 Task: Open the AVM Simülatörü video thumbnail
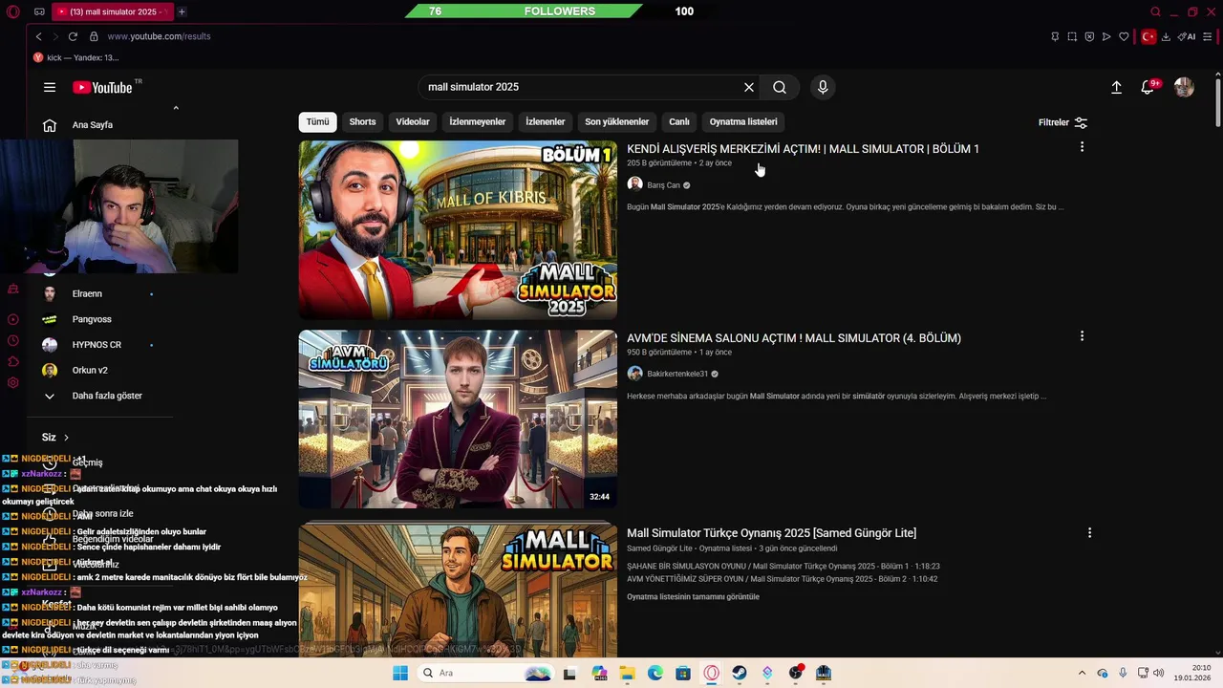tap(458, 419)
